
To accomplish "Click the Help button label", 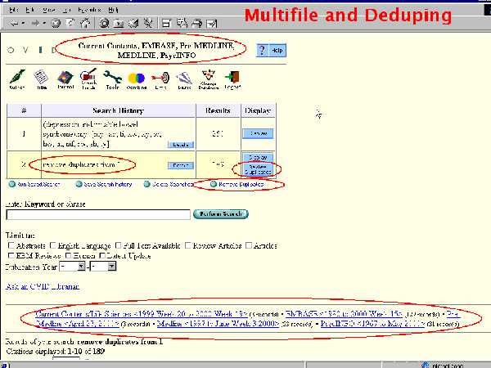I will point(277,50).
